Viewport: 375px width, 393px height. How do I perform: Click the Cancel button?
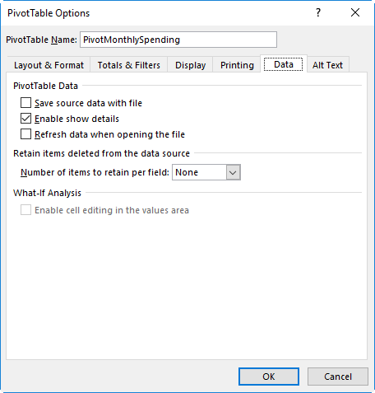click(x=338, y=377)
